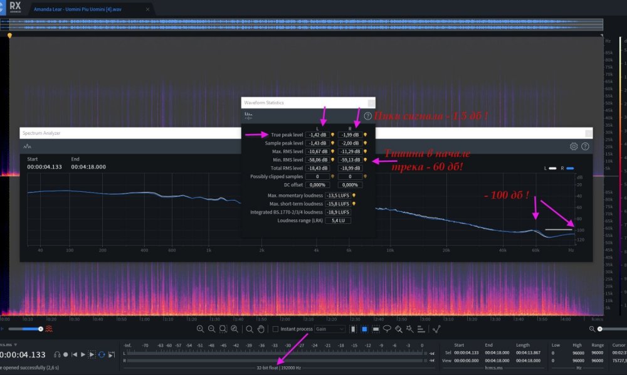The width and height of the screenshot is (627, 375).
Task: Close the Waveform Statistics window
Action: tap(371, 102)
